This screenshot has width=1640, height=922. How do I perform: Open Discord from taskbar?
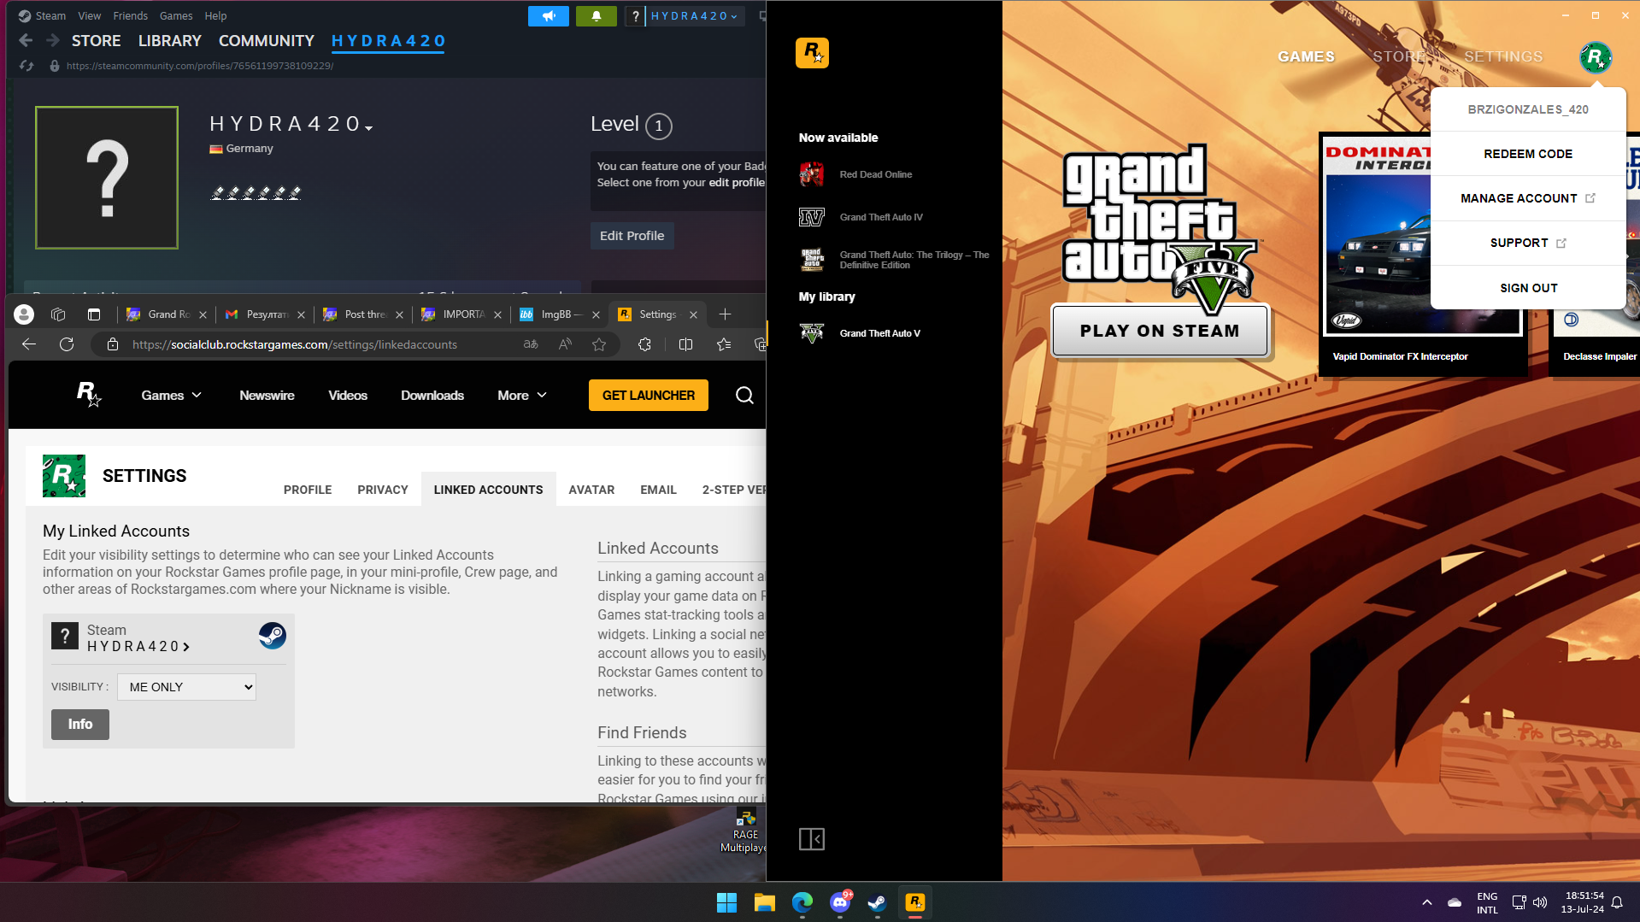point(839,902)
